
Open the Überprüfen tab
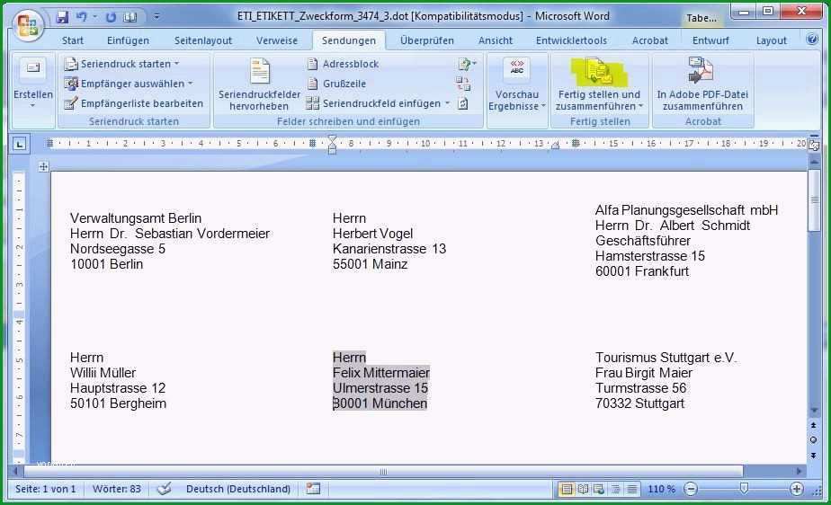coord(427,40)
